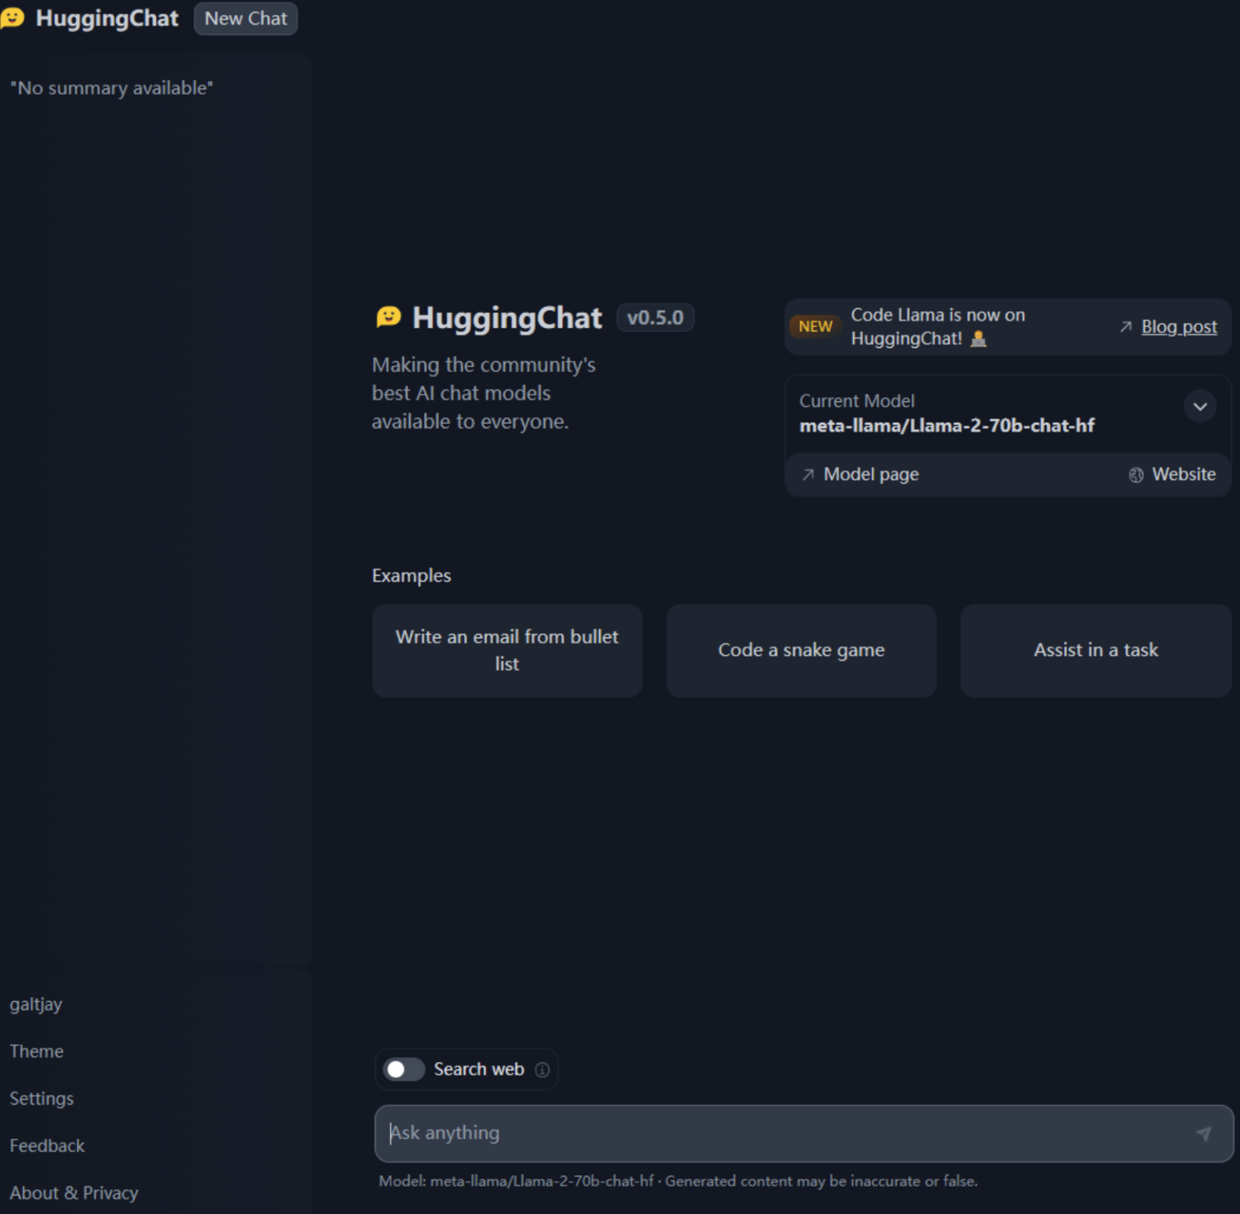The width and height of the screenshot is (1240, 1214).
Task: Open the Feedback sidebar item
Action: 46,1146
